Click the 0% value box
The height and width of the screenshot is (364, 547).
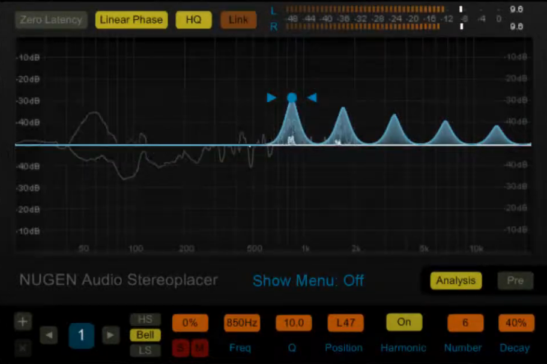tap(190, 323)
